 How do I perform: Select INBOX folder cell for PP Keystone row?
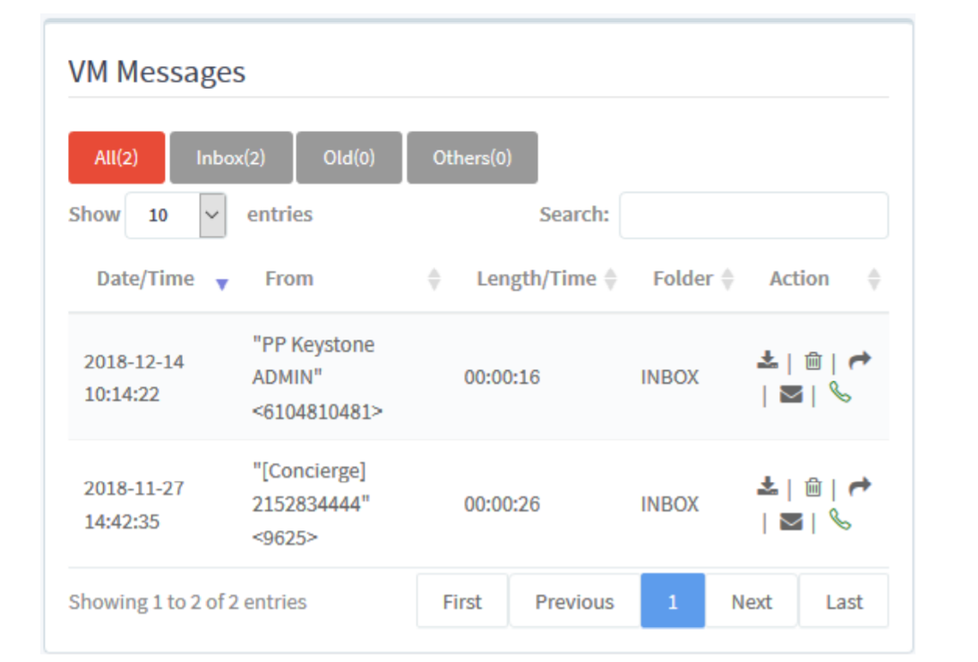(670, 377)
